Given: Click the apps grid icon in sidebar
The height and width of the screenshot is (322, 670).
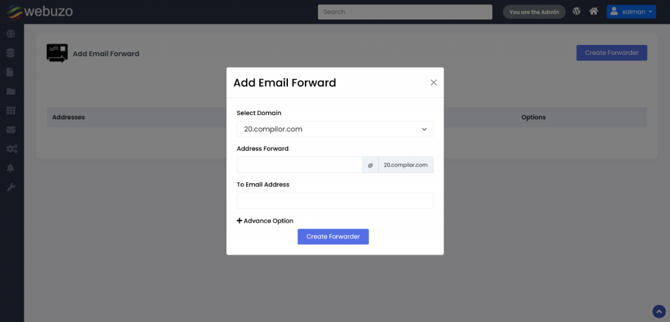Looking at the screenshot, I should pyautogui.click(x=10, y=110).
